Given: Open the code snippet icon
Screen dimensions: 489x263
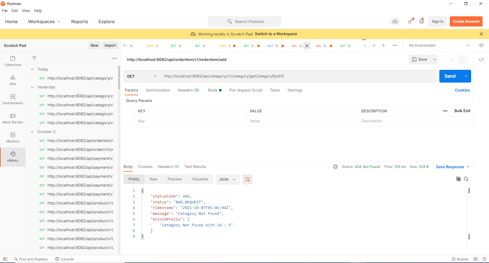Looking at the screenshot, I should 481,60.
